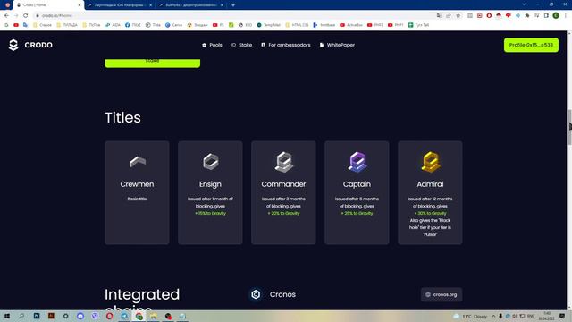Screen dimensions: 572x322
Task: Open the cronos.org link button
Action: [442, 294]
